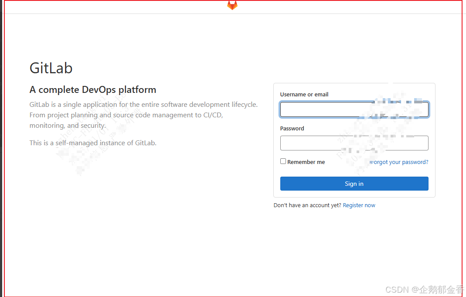Click the GitLab fox logo at top

[x=232, y=5]
